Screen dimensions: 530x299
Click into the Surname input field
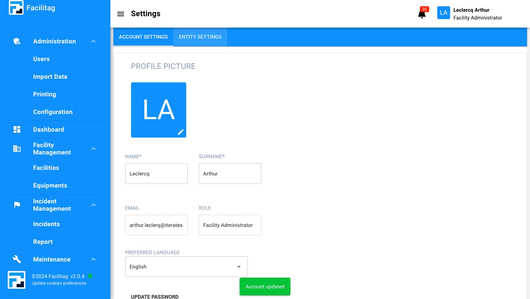pyautogui.click(x=230, y=174)
